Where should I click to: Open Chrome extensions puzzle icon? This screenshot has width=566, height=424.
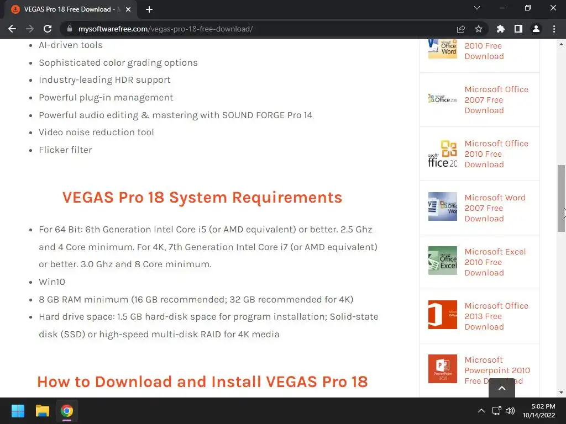click(501, 29)
